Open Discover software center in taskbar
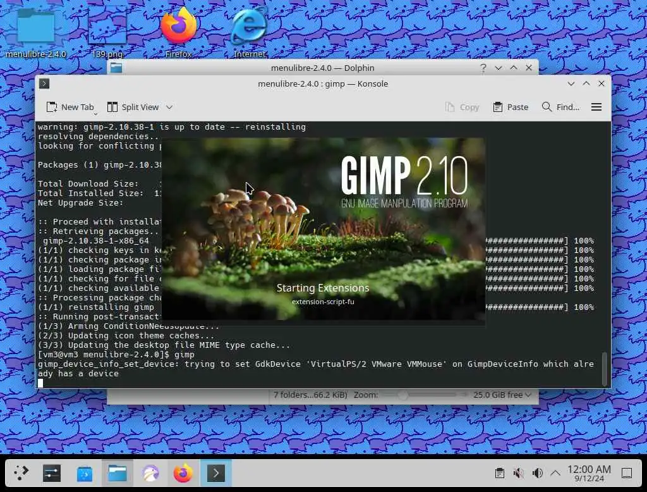Viewport: 647px width, 492px height. point(85,474)
